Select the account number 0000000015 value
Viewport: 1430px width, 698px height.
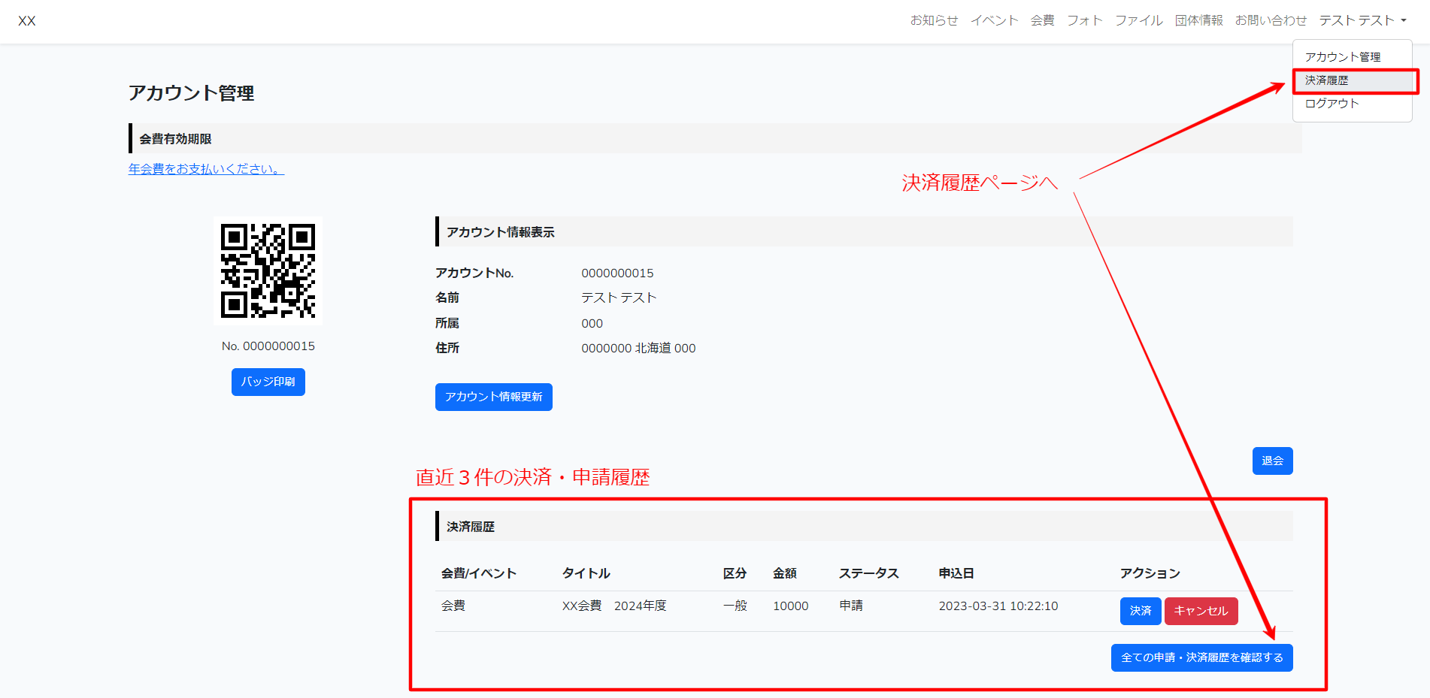(617, 273)
